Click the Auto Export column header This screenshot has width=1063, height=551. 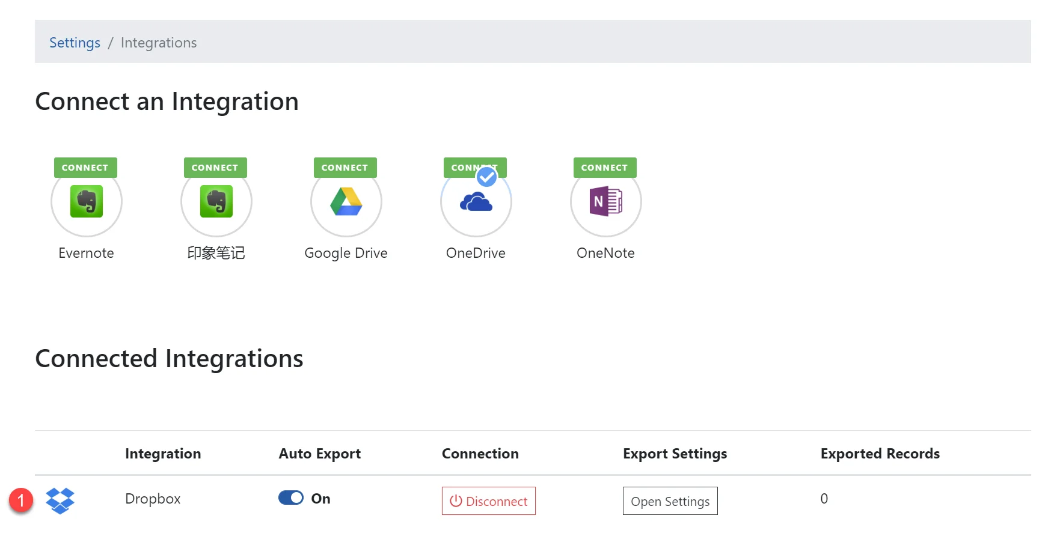320,454
